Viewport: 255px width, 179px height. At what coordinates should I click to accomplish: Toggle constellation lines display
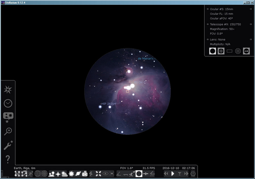coord(17,174)
